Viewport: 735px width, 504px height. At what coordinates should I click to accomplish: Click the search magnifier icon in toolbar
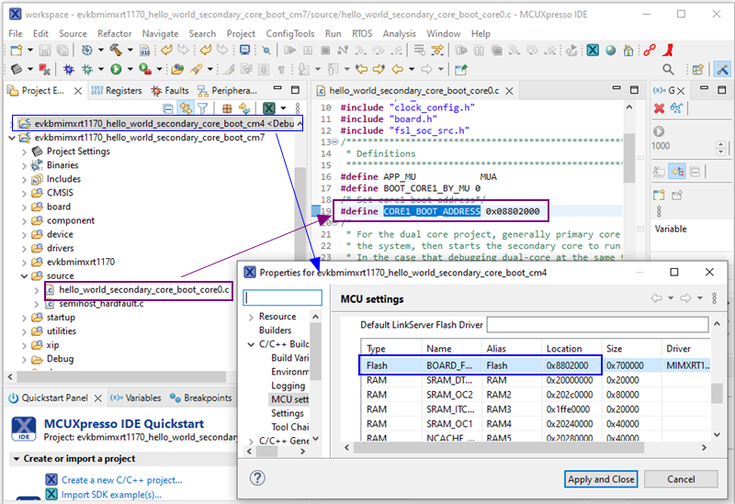point(668,70)
